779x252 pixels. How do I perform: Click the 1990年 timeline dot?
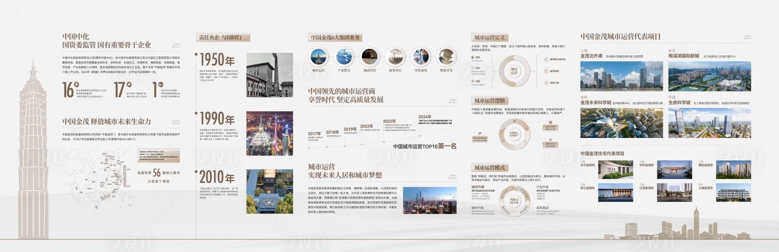click(197, 112)
